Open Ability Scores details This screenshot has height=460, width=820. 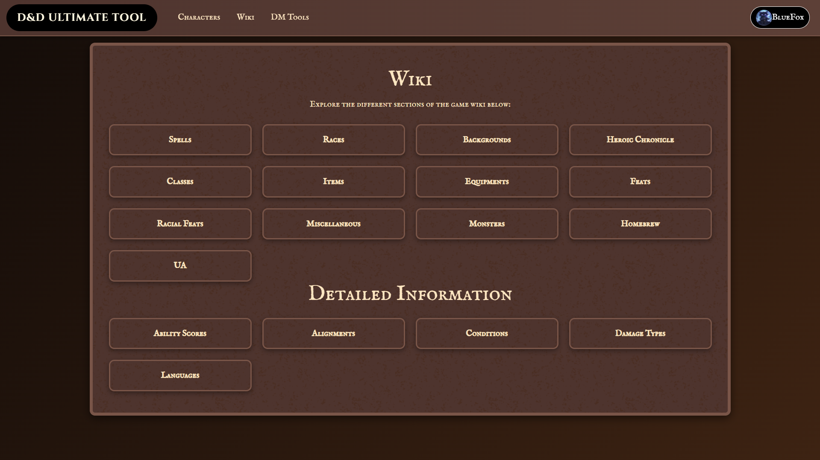(x=180, y=333)
